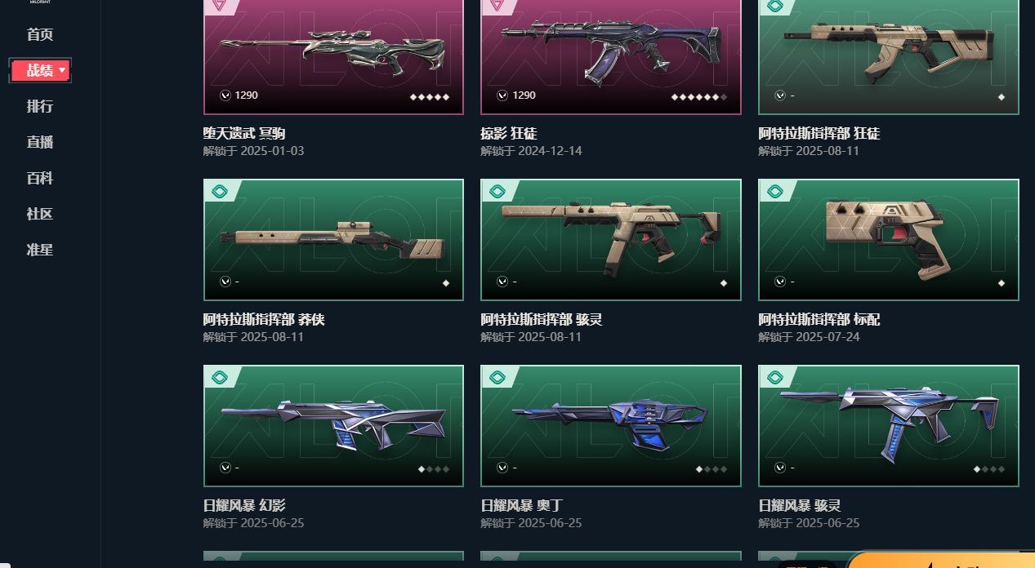1035x568 pixels.
Task: Click the tier badge on 堕天遗武 冥驹 card
Action: coord(218,6)
